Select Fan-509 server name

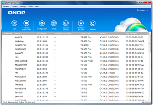coord(18,93)
